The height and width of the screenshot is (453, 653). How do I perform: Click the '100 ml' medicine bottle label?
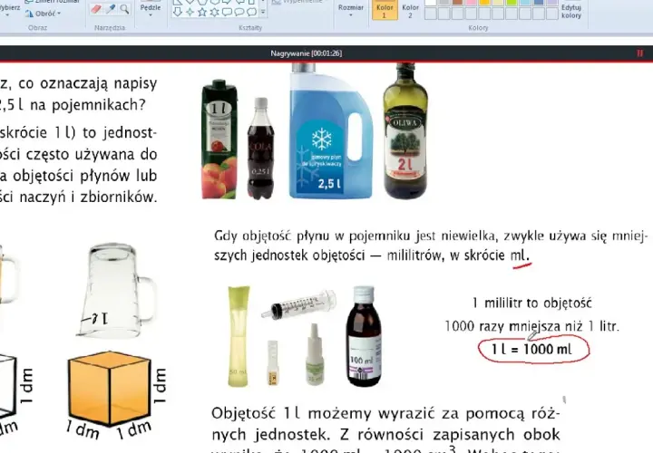click(362, 360)
